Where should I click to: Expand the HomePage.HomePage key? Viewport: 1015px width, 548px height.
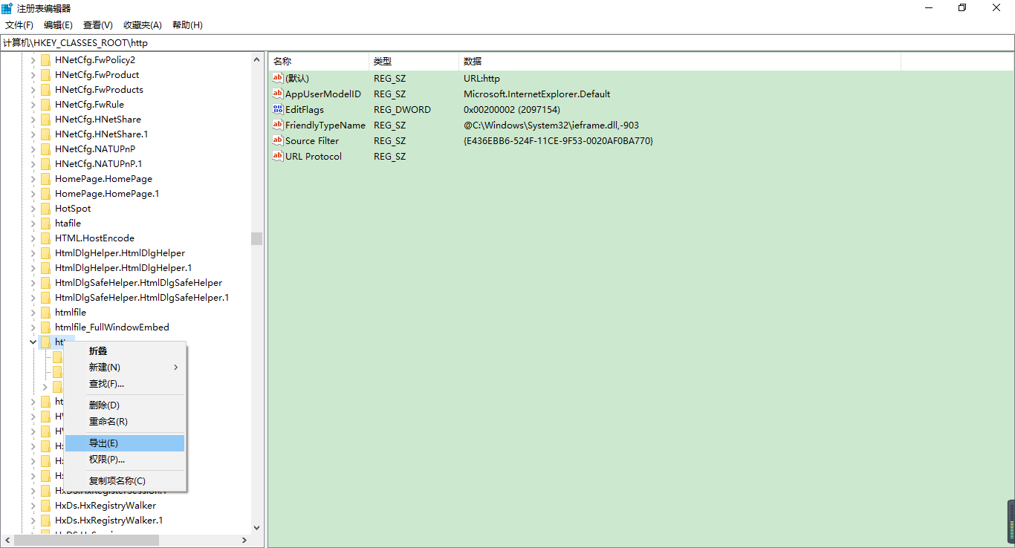[x=33, y=179]
